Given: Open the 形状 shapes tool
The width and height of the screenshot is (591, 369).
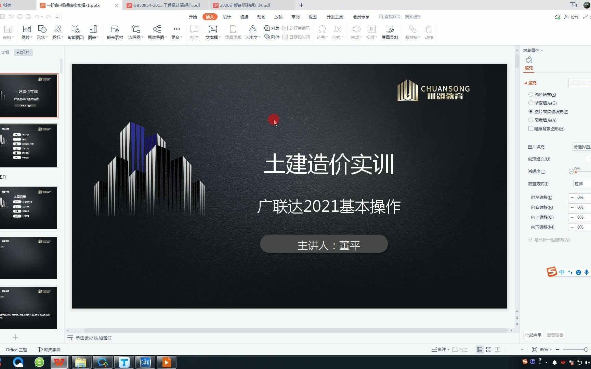Looking at the screenshot, I should [42, 32].
